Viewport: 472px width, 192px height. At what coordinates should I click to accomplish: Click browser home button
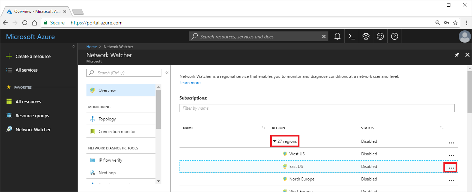tap(34, 23)
